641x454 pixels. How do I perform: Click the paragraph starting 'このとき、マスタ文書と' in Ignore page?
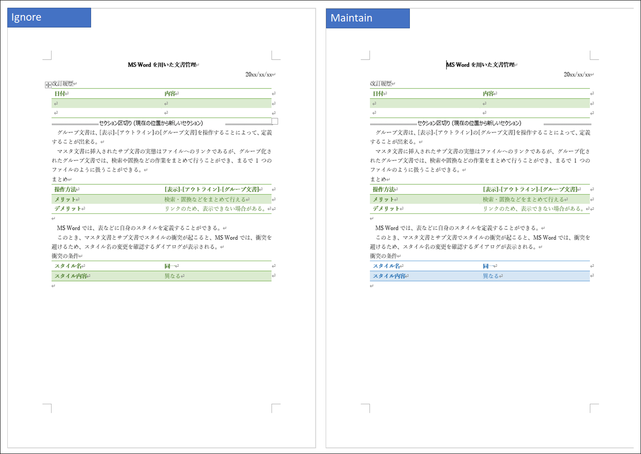[162, 242]
